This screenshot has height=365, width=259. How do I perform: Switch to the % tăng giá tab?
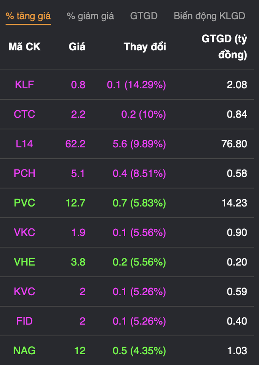pos(28,16)
